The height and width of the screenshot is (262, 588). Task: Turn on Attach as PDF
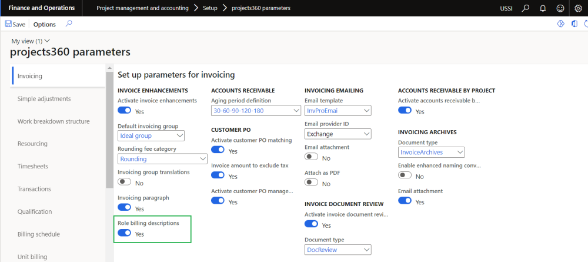(312, 183)
